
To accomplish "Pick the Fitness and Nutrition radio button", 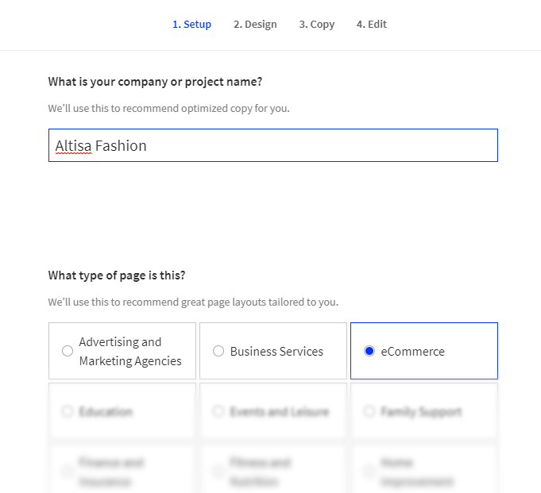I will click(x=218, y=472).
